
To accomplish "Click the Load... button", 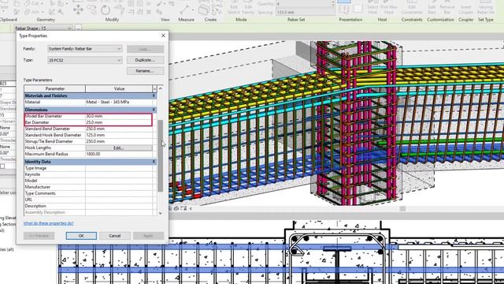I will 145,49.
